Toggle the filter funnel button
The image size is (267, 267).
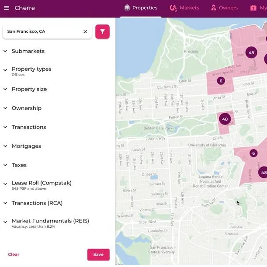pyautogui.click(x=102, y=31)
